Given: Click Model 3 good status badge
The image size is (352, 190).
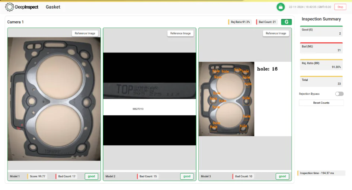Looking at the screenshot, I should [x=282, y=176].
